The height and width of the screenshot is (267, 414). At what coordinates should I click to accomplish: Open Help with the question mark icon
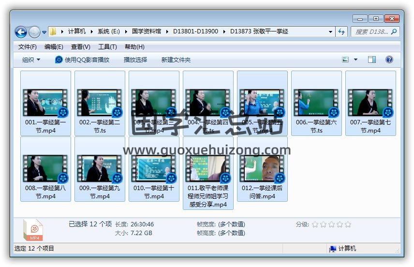[389, 59]
